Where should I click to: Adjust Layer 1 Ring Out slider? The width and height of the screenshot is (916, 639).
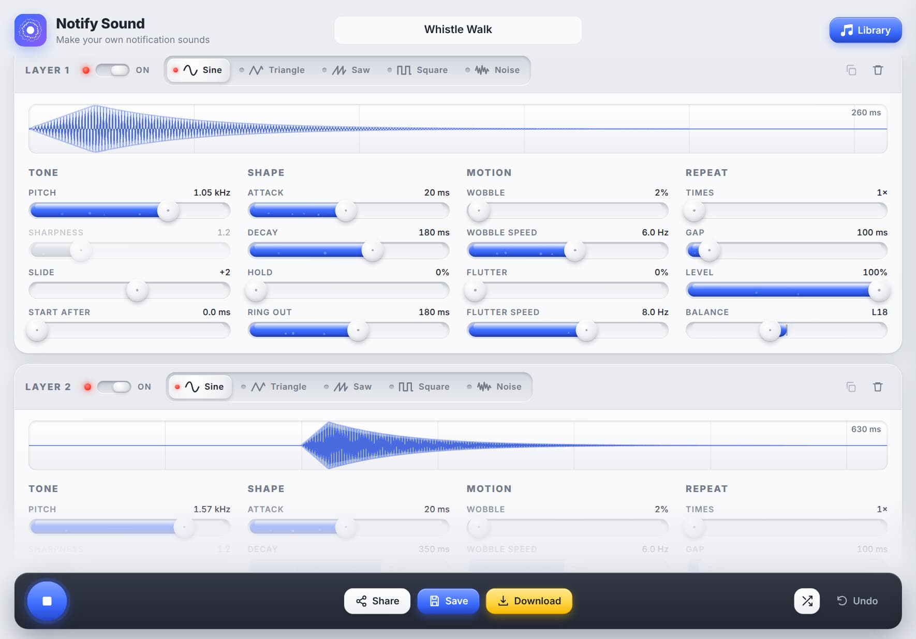pyautogui.click(x=348, y=330)
